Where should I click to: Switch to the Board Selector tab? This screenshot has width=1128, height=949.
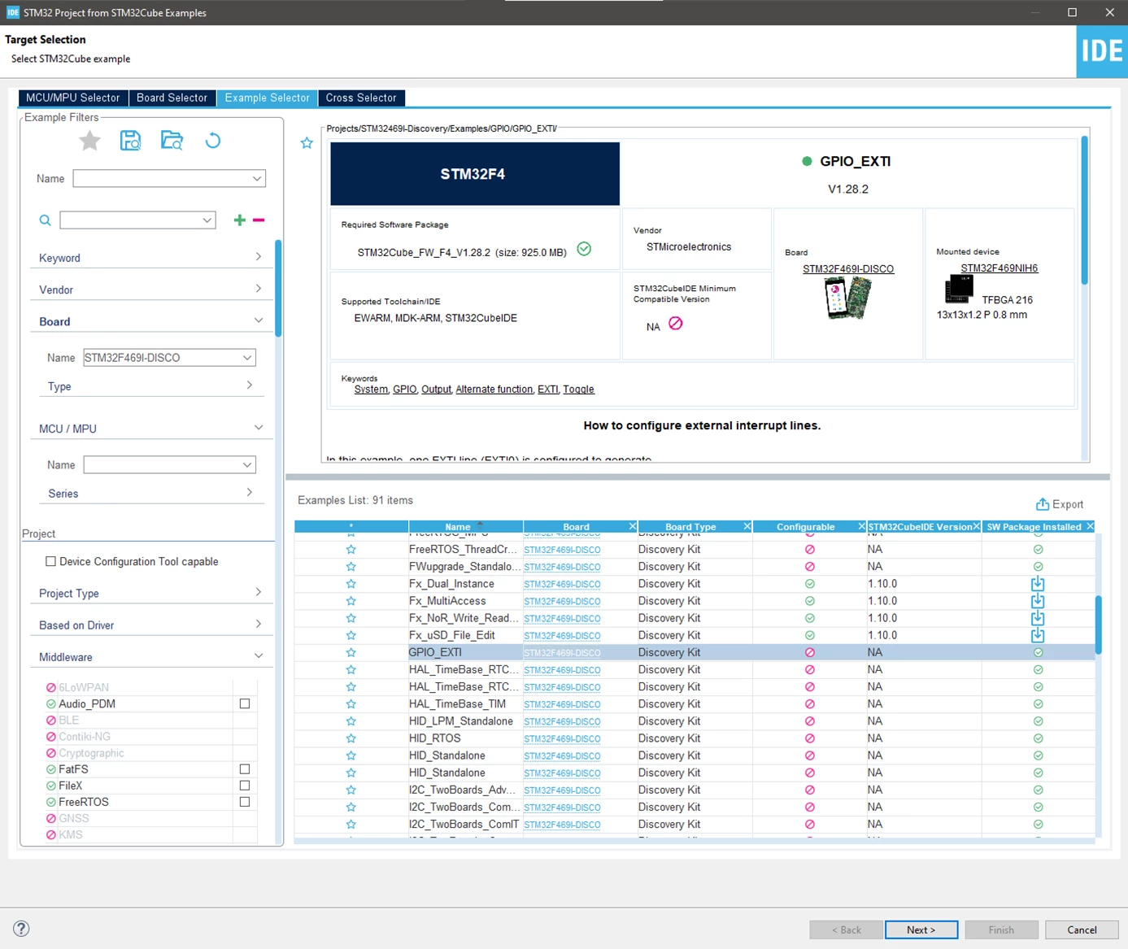tap(172, 98)
